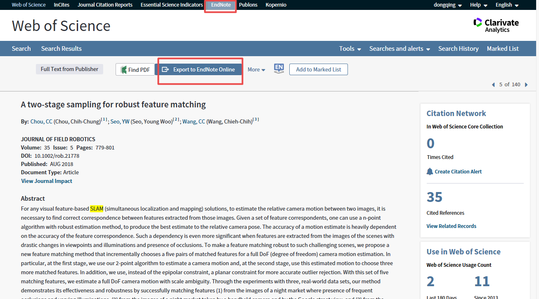
Task: Expand the Tools dropdown
Action: pos(350,49)
